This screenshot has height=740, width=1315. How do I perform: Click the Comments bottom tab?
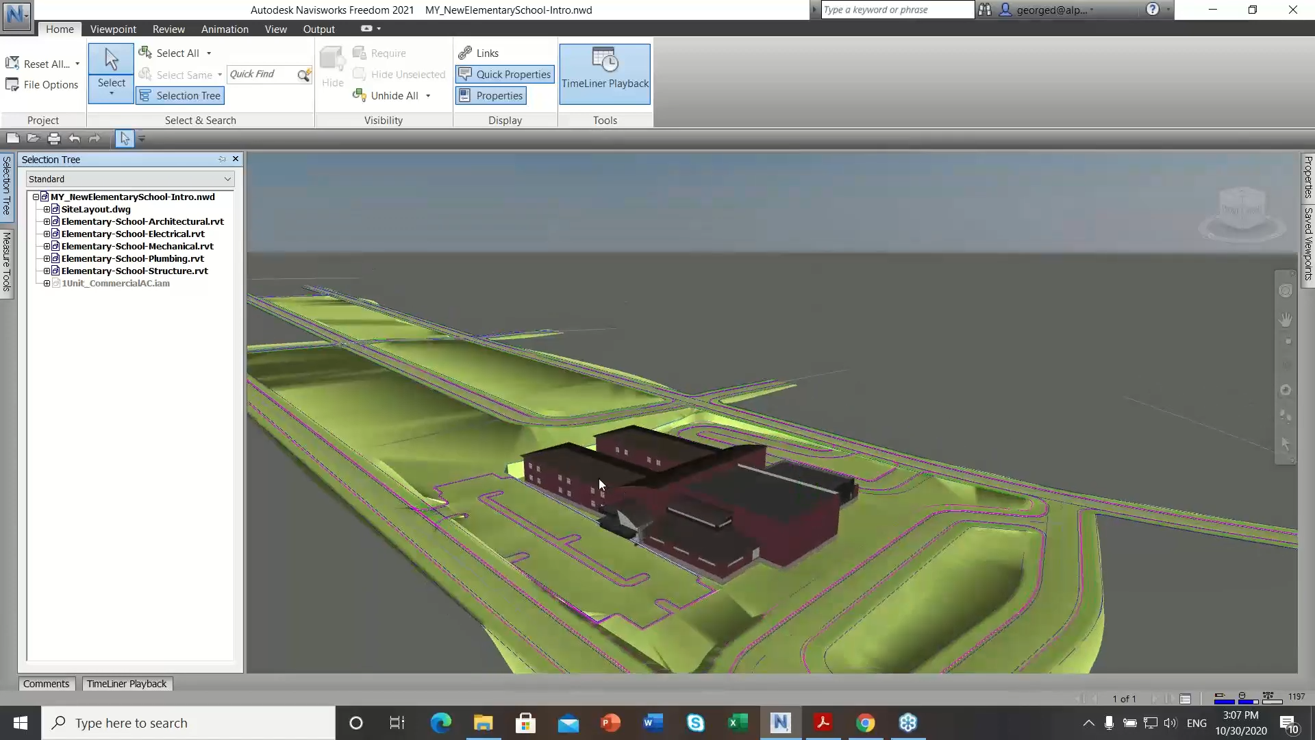(x=45, y=683)
